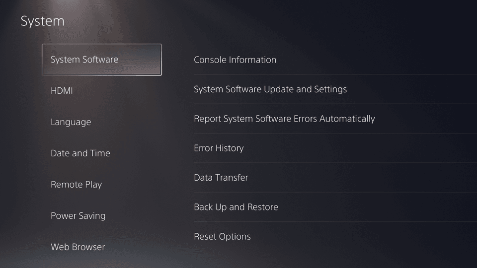Open Reset Options

click(x=335, y=237)
